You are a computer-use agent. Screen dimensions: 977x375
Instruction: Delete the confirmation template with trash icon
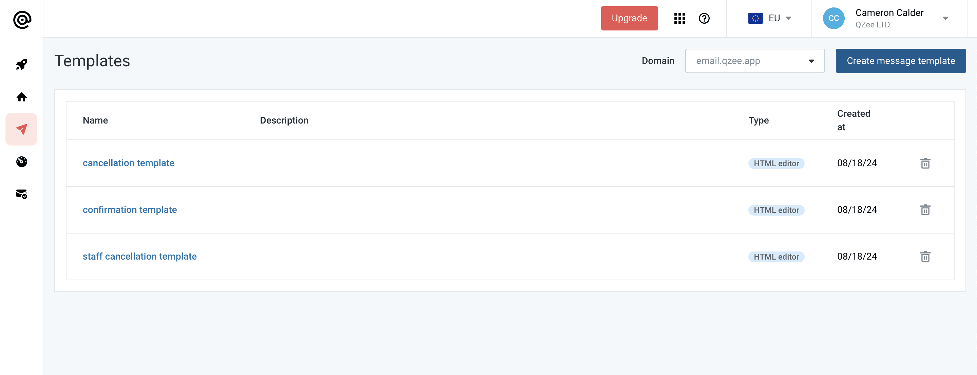click(925, 209)
